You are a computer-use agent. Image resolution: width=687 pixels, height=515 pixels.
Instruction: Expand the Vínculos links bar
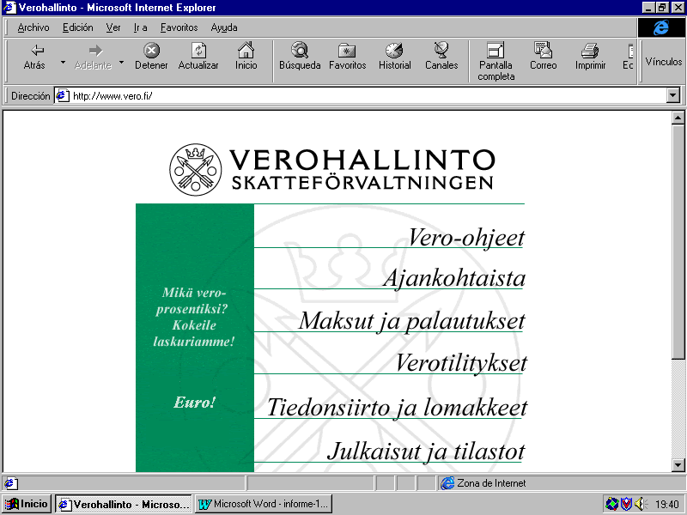point(663,62)
